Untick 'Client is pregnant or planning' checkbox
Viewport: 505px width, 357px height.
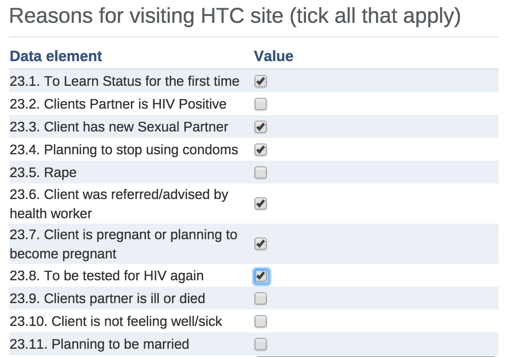point(260,244)
